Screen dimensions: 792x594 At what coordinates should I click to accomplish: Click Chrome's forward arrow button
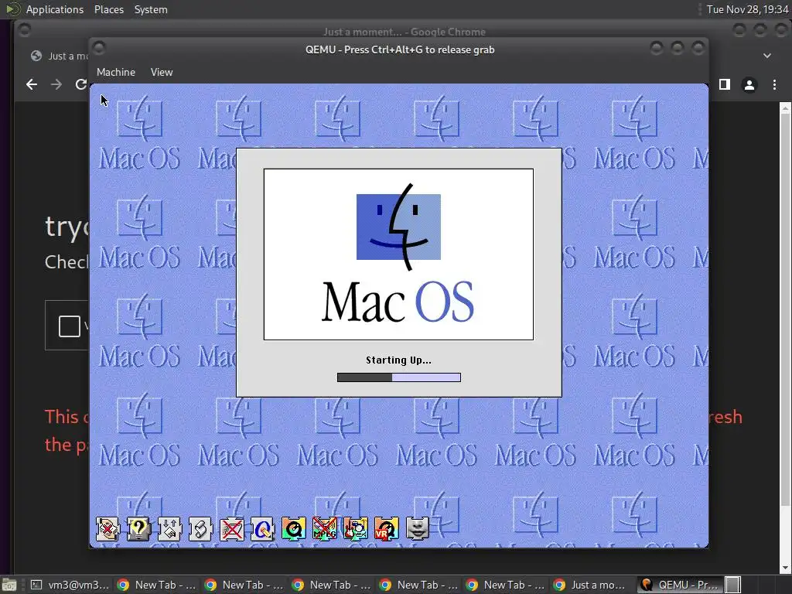pos(56,84)
